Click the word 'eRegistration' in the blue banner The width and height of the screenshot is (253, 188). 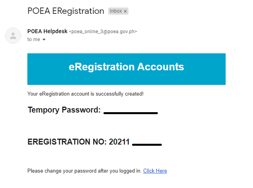102,67
